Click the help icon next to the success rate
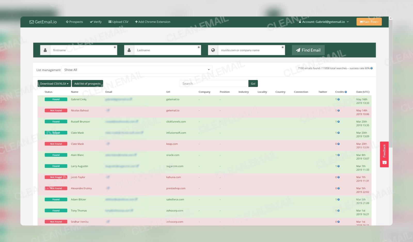413x242 pixels. [371, 68]
